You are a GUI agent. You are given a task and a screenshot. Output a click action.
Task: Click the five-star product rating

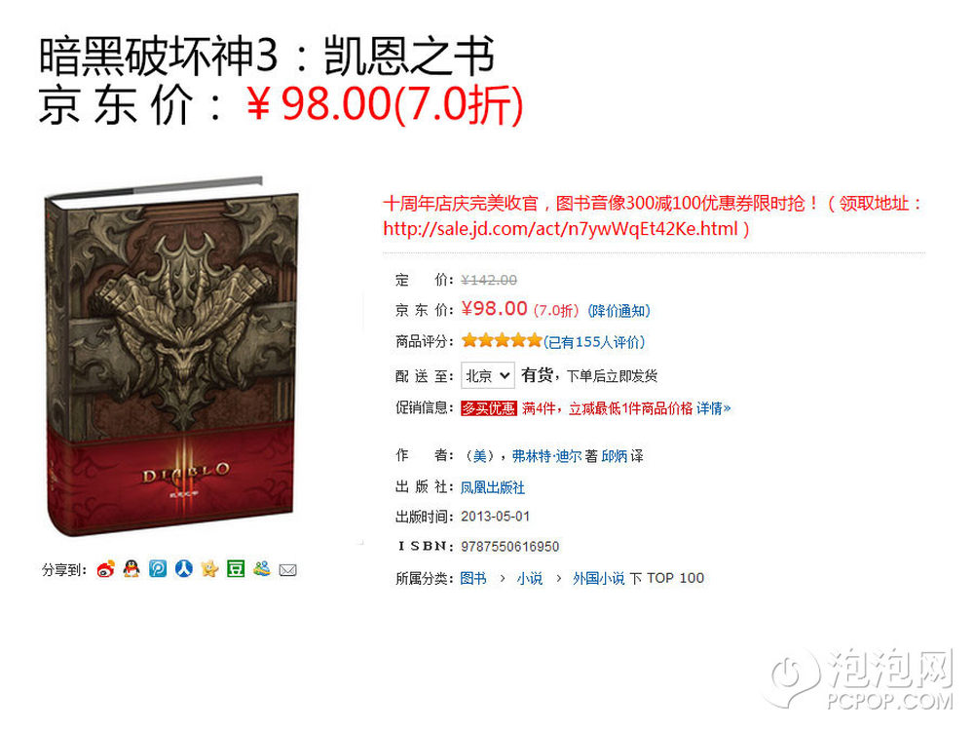tap(502, 340)
